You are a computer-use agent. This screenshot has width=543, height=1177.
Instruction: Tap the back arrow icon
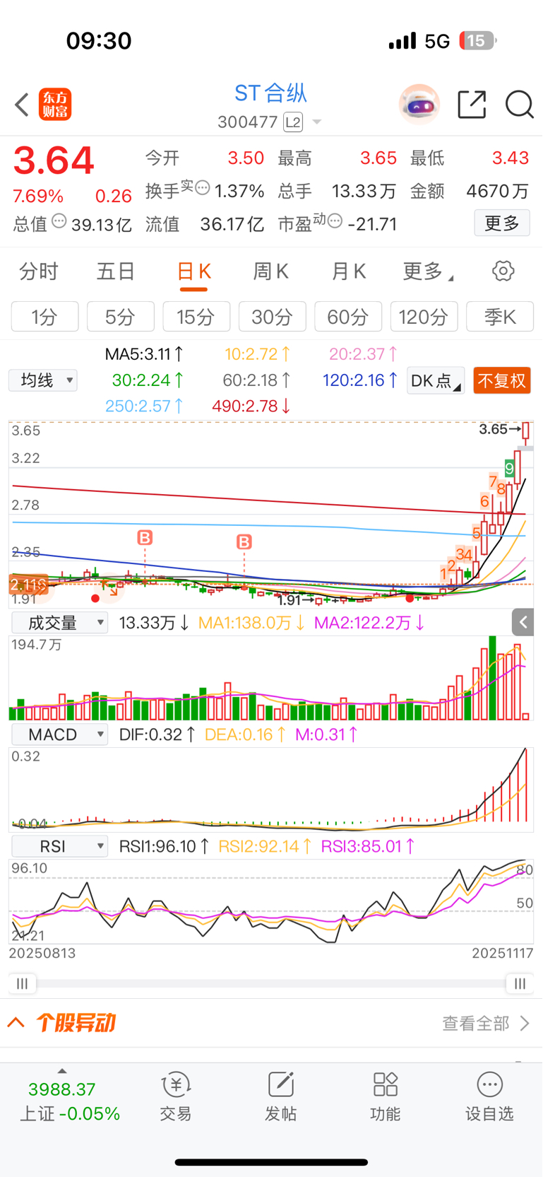pyautogui.click(x=22, y=105)
